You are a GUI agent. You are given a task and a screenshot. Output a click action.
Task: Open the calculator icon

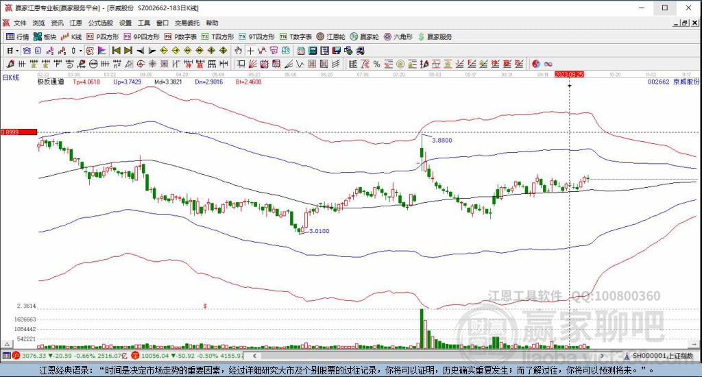[x=313, y=51]
